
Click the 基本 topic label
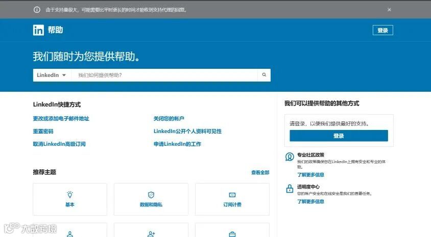click(x=70, y=204)
